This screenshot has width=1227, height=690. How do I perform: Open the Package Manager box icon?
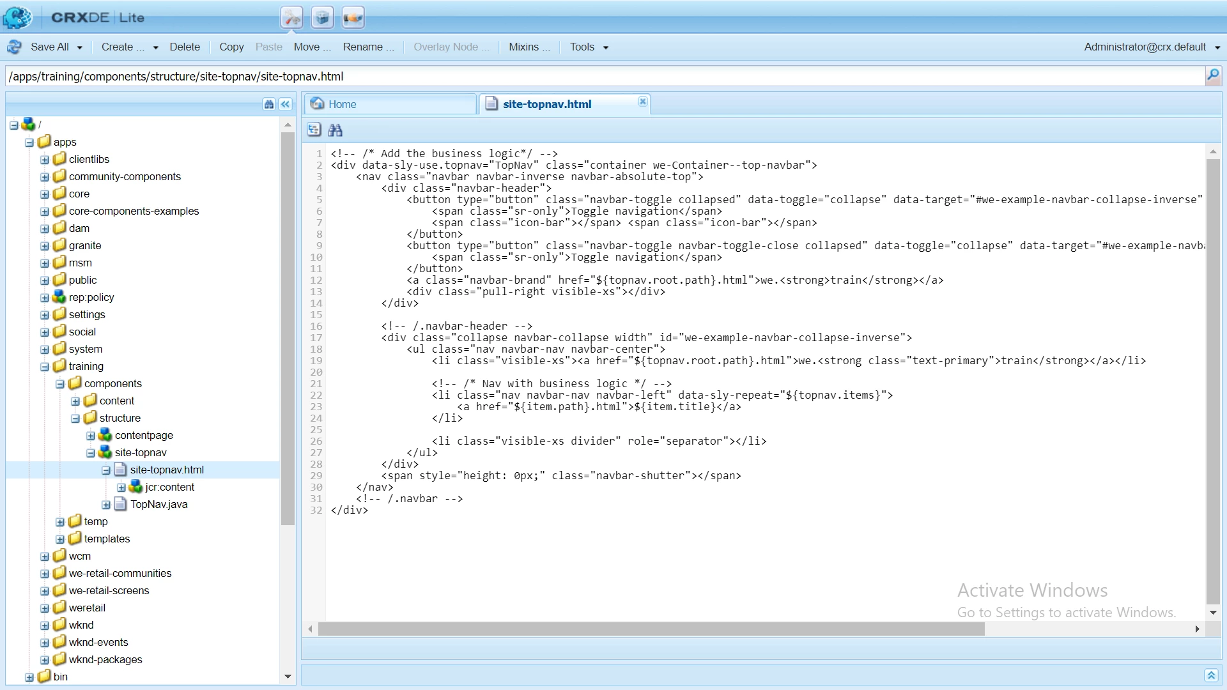pyautogui.click(x=322, y=18)
